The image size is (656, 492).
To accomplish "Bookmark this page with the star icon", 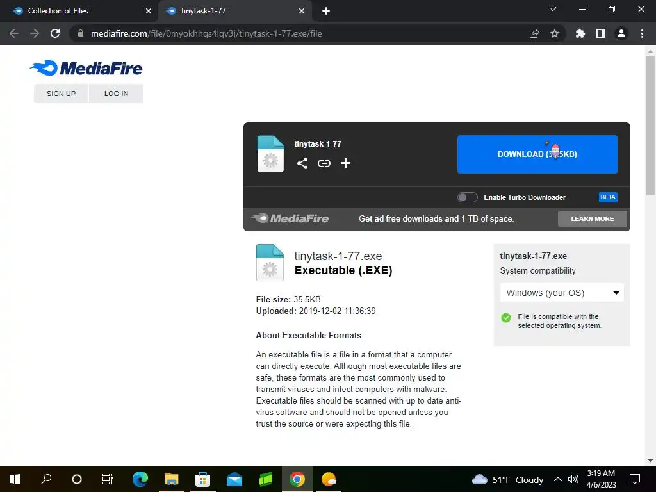I will (x=555, y=33).
